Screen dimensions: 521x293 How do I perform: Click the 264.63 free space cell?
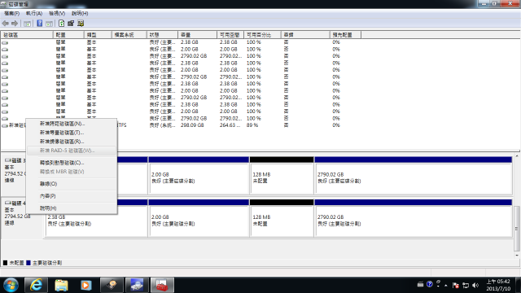[x=230, y=125]
